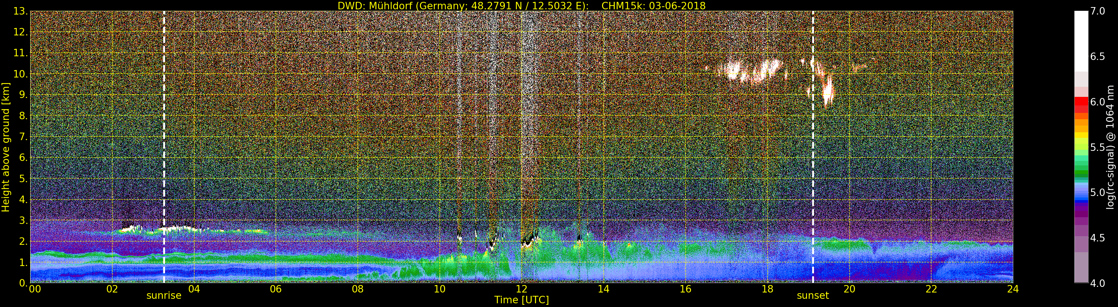
Task: Click the "7." tick on the height axis
Action: pyautogui.click(x=23, y=137)
